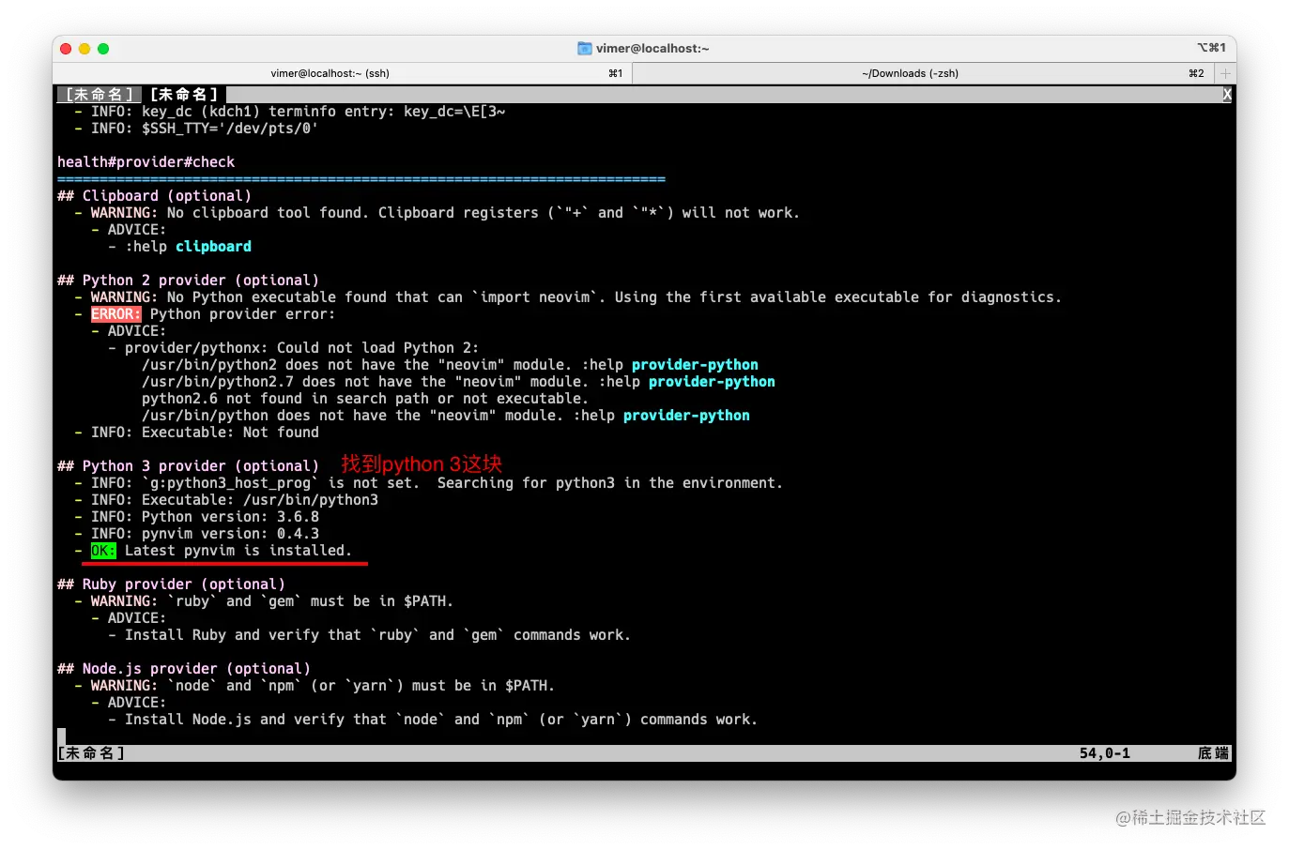This screenshot has height=850, width=1289.
Task: Click the '## Clipboard (optional)' heading
Action: pyautogui.click(x=154, y=196)
